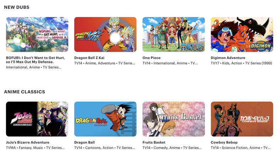Open the ANIME CLASSICS section heading
This screenshot has width=277, height=155.
point(25,92)
